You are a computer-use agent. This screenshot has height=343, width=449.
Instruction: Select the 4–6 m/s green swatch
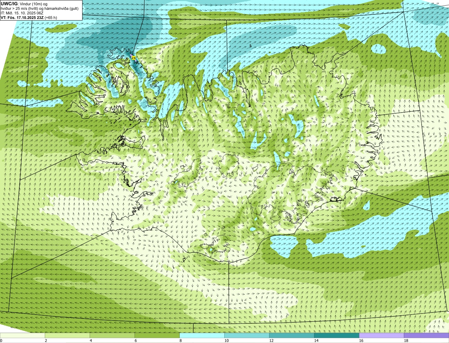(112, 335)
